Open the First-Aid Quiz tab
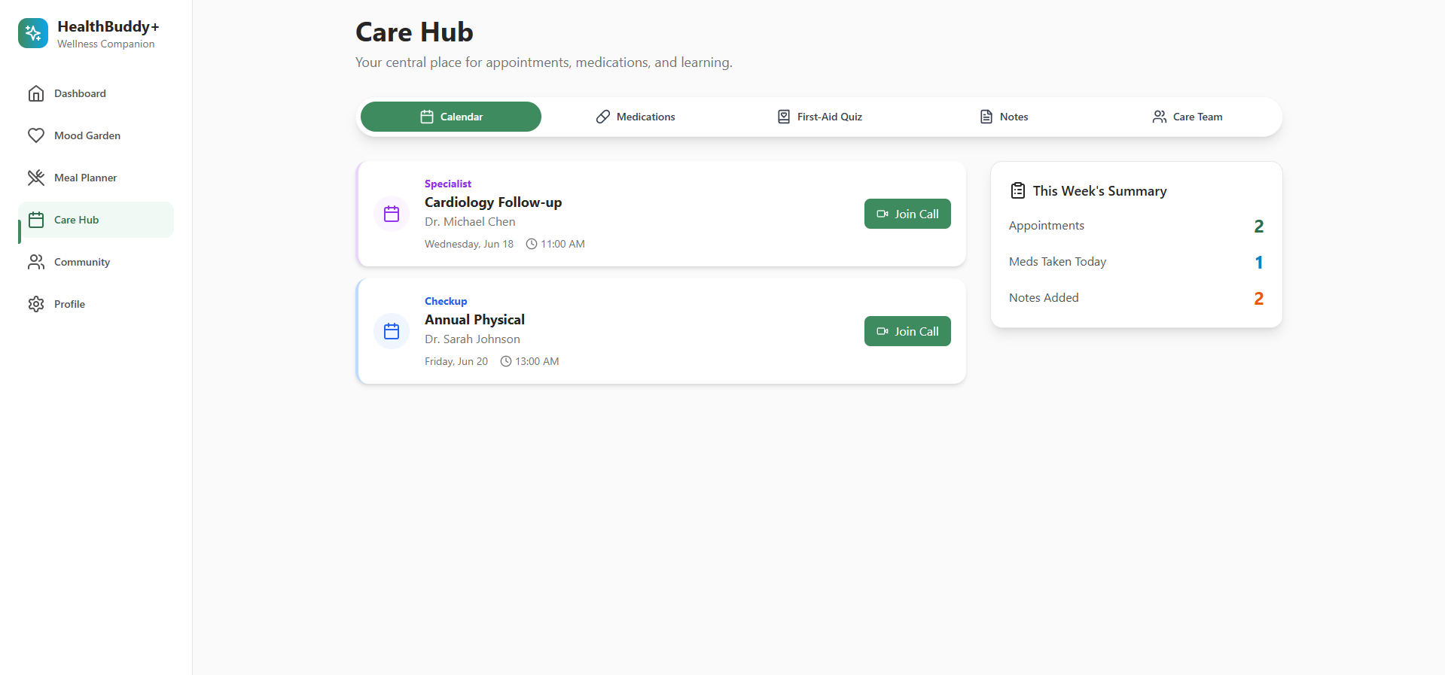 click(x=819, y=117)
